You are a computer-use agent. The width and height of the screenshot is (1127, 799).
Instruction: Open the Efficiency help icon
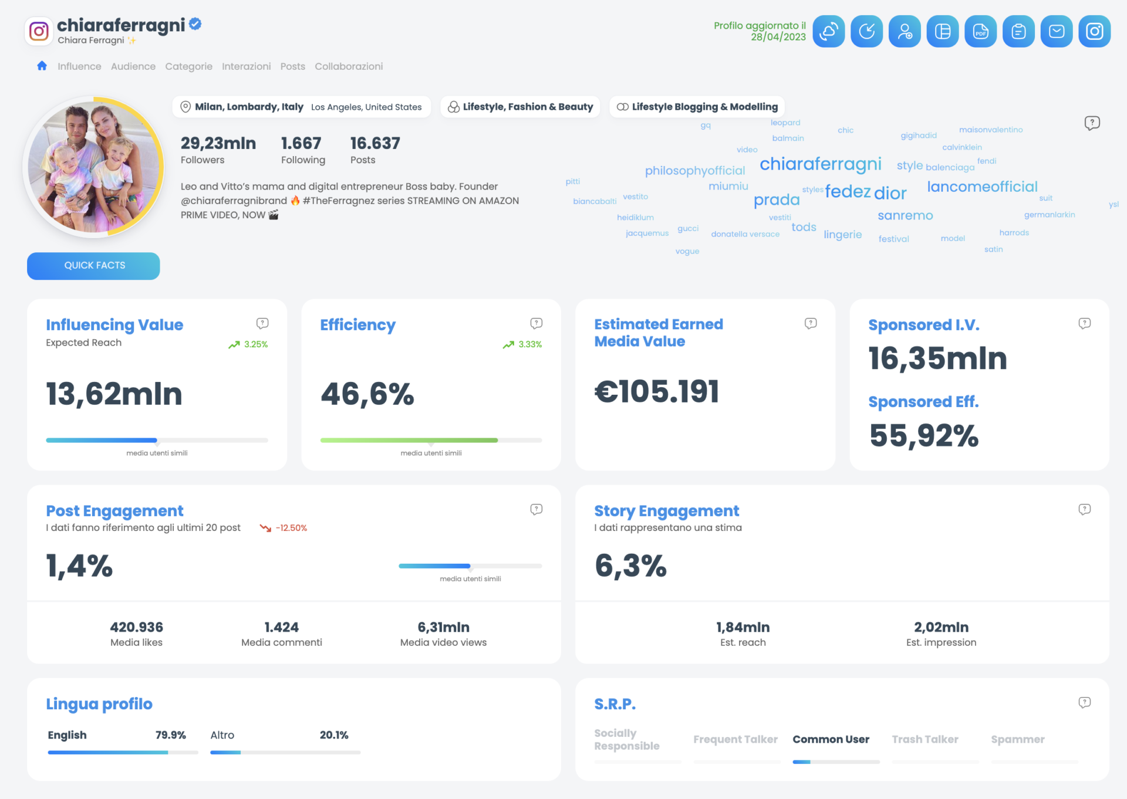pyautogui.click(x=536, y=323)
